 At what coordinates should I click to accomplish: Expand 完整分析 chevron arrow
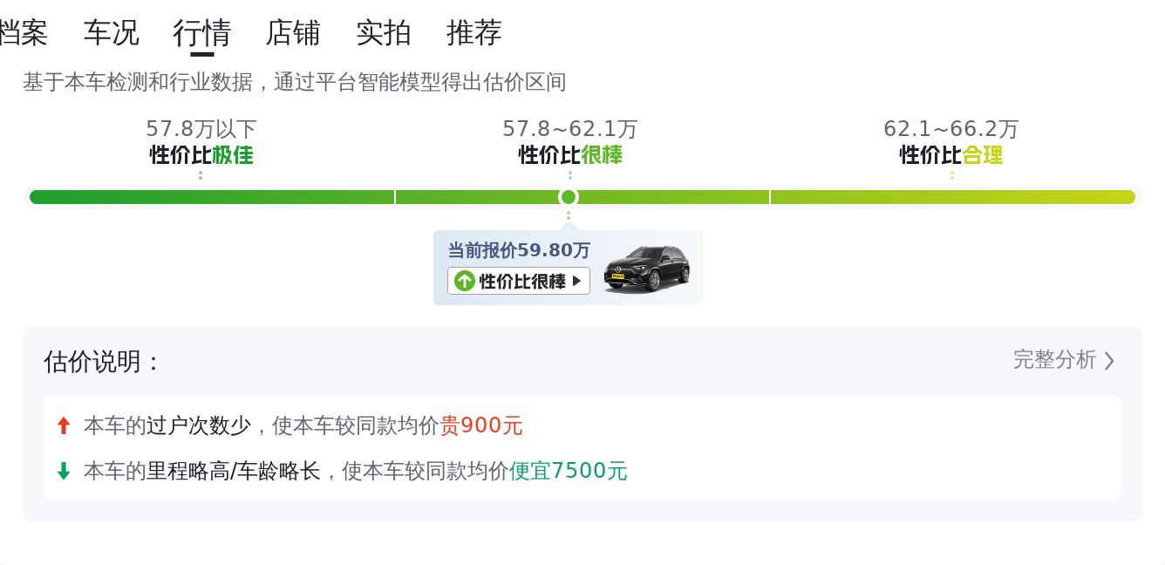tap(1109, 360)
